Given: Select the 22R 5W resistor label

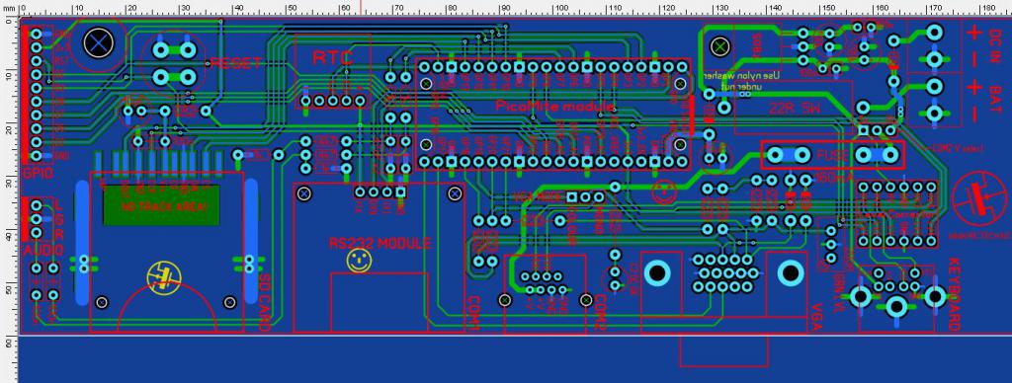Looking at the screenshot, I should coord(795,110).
